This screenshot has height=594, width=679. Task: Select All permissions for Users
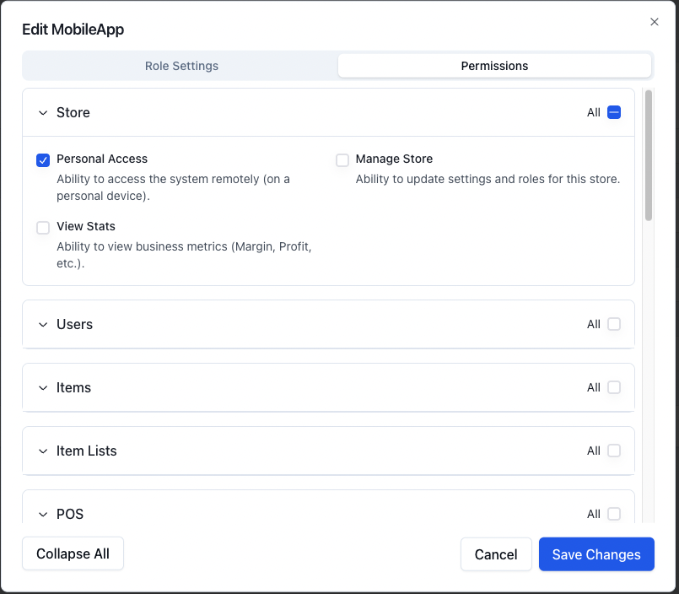614,325
